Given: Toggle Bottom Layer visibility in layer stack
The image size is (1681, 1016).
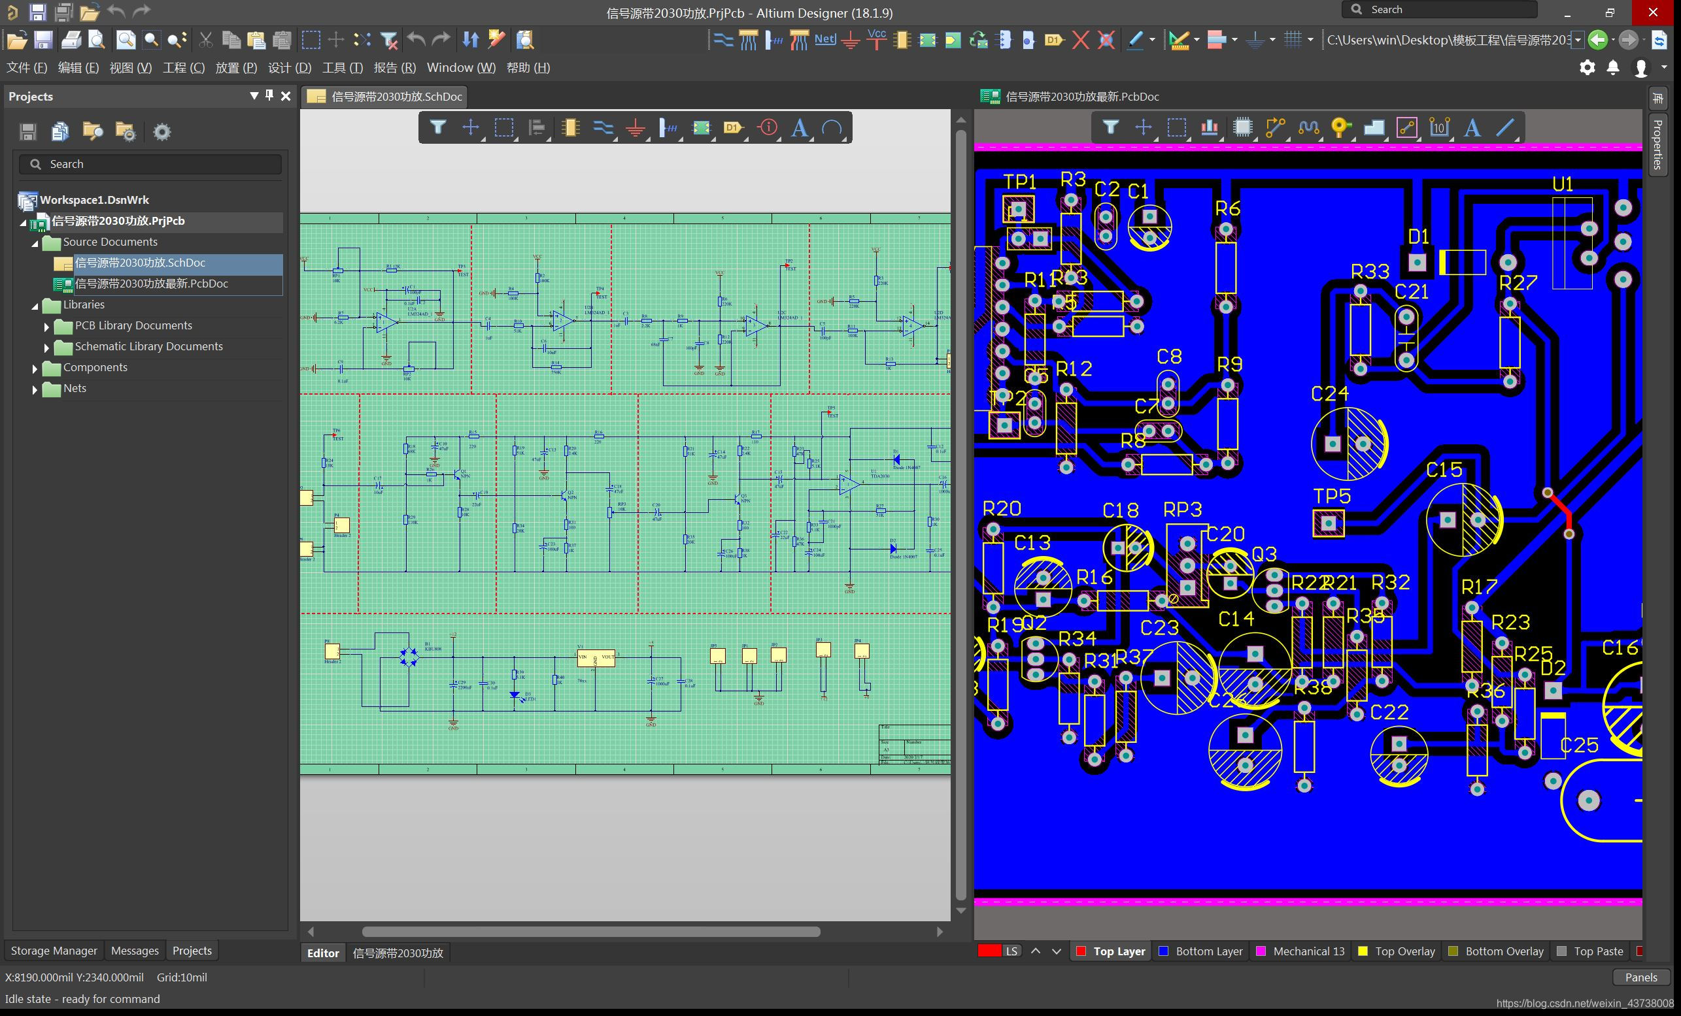Looking at the screenshot, I should [1161, 950].
